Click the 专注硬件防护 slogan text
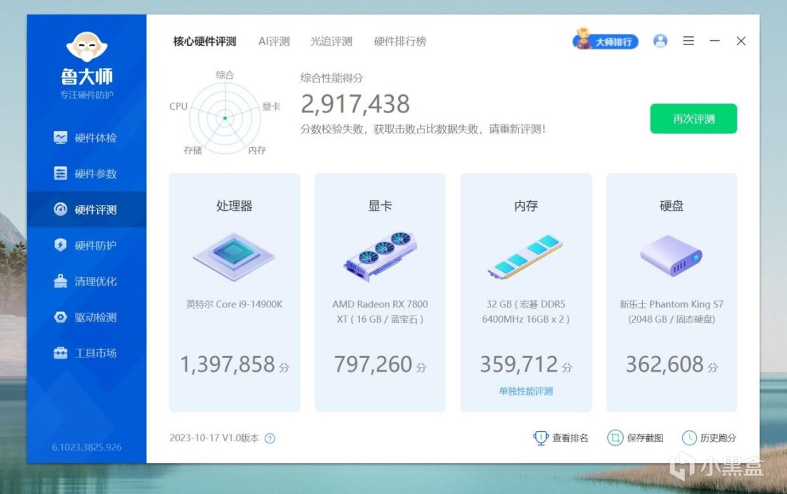This screenshot has width=787, height=494. pos(87,95)
